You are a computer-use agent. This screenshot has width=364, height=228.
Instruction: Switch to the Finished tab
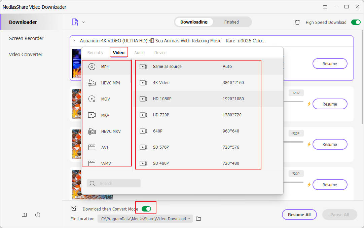click(231, 22)
